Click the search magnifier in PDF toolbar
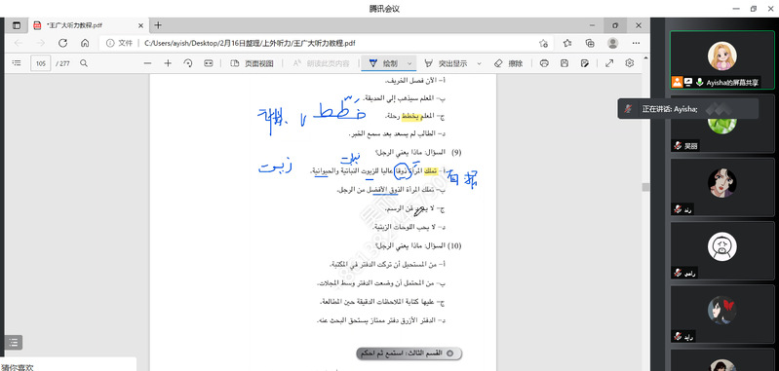The image size is (779, 371). (84, 63)
